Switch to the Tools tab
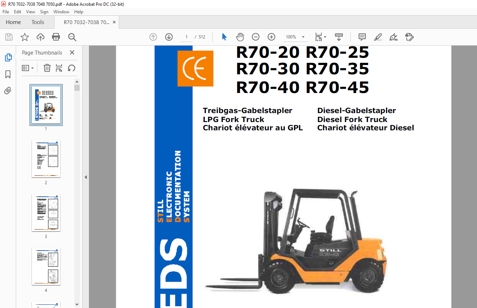The image size is (477, 308). (38, 22)
